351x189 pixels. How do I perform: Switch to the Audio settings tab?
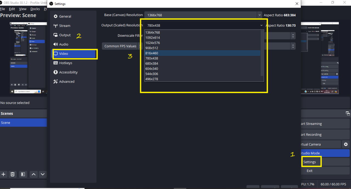coord(64,44)
